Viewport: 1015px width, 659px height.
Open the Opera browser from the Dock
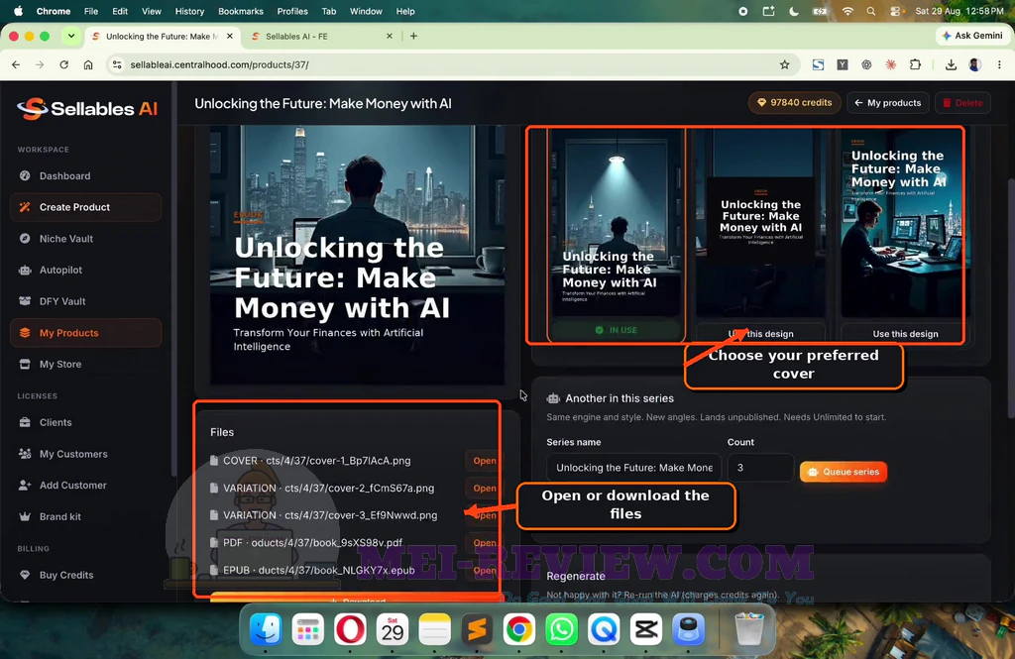[x=350, y=629]
